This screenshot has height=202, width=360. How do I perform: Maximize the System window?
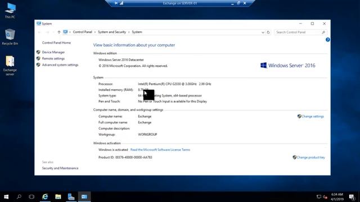pos(312,24)
